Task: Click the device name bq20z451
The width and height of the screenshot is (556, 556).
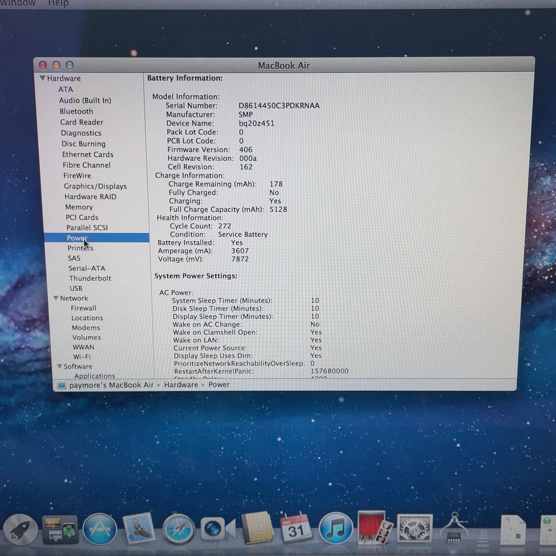Action: pos(256,123)
